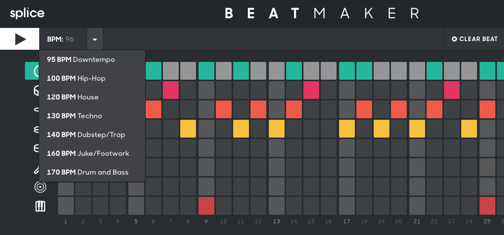
Task: Start playback with the play button
Action: pos(20,39)
